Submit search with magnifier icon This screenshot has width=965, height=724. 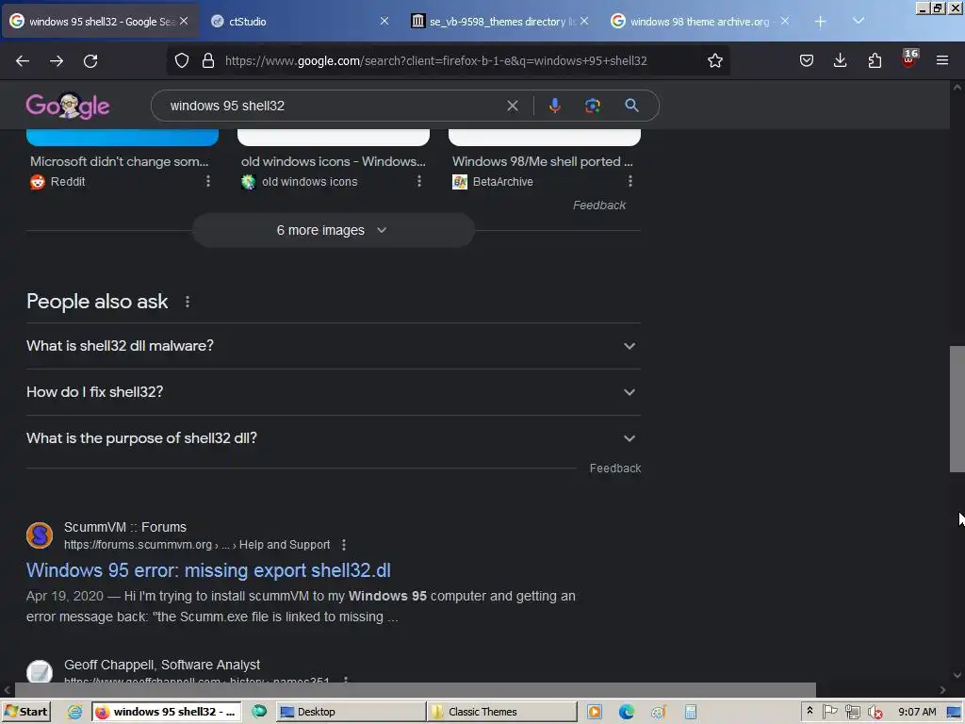(x=631, y=106)
